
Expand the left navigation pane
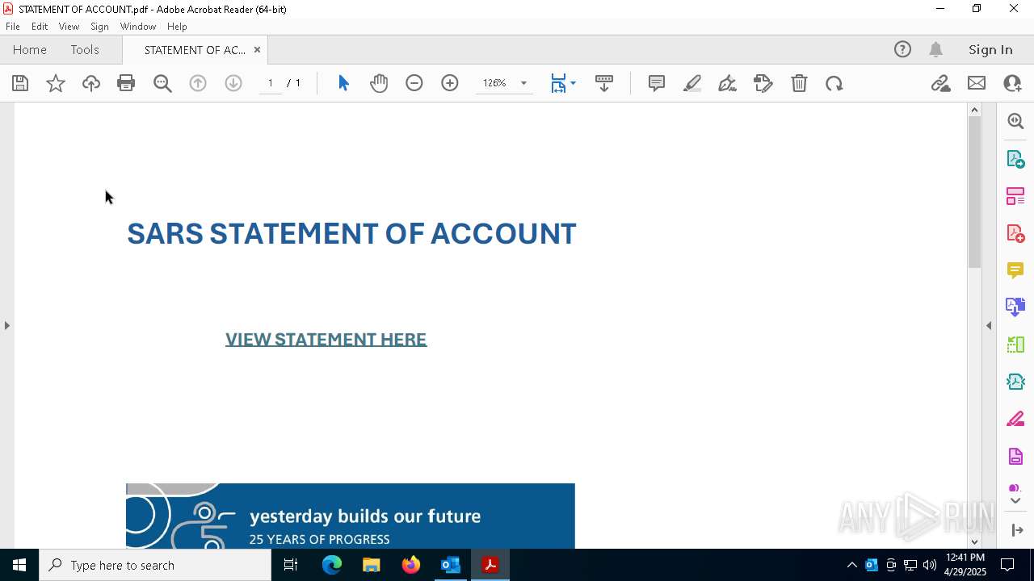6,325
